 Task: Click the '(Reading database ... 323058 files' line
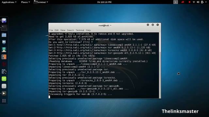98,61
